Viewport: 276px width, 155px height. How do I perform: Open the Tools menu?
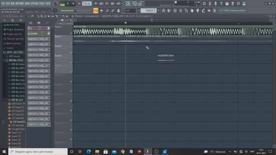pyautogui.click(x=42, y=3)
